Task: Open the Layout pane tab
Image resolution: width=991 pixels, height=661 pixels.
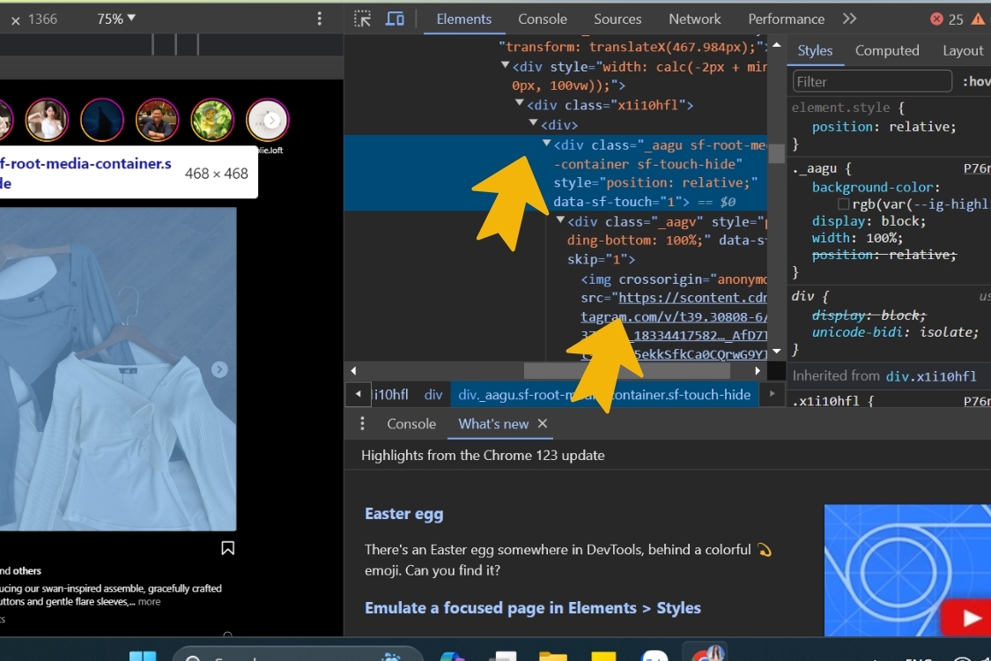Action: coord(963,50)
